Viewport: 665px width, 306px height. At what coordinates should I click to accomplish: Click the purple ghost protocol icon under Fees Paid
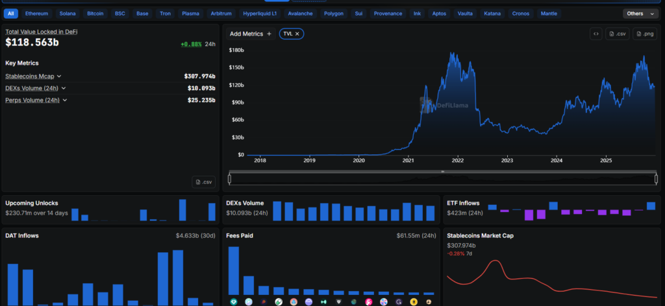pyautogui.click(x=308, y=301)
